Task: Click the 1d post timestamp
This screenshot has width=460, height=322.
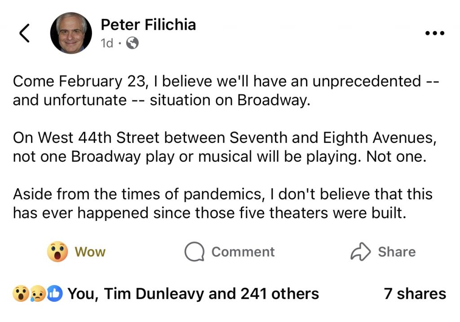Action: click(107, 43)
